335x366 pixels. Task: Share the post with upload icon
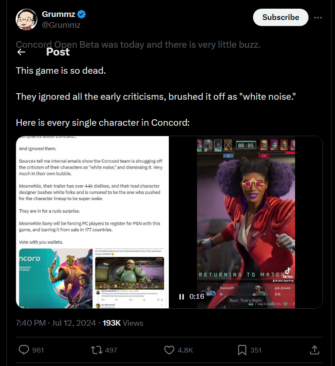click(315, 350)
